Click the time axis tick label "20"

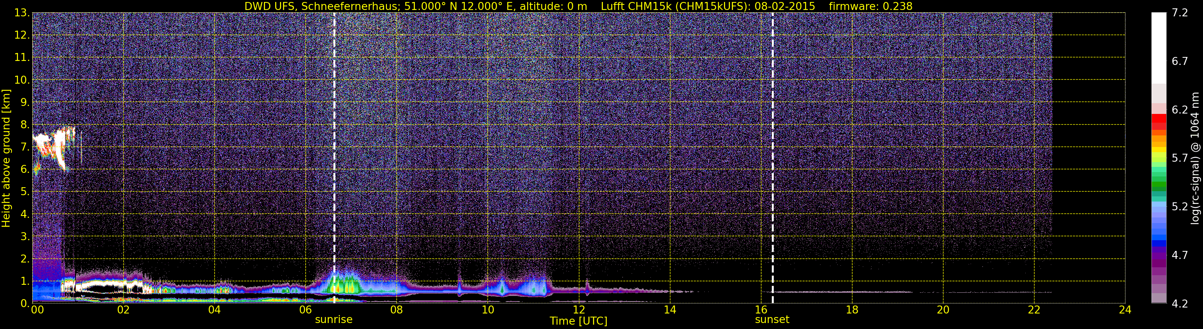click(x=943, y=310)
